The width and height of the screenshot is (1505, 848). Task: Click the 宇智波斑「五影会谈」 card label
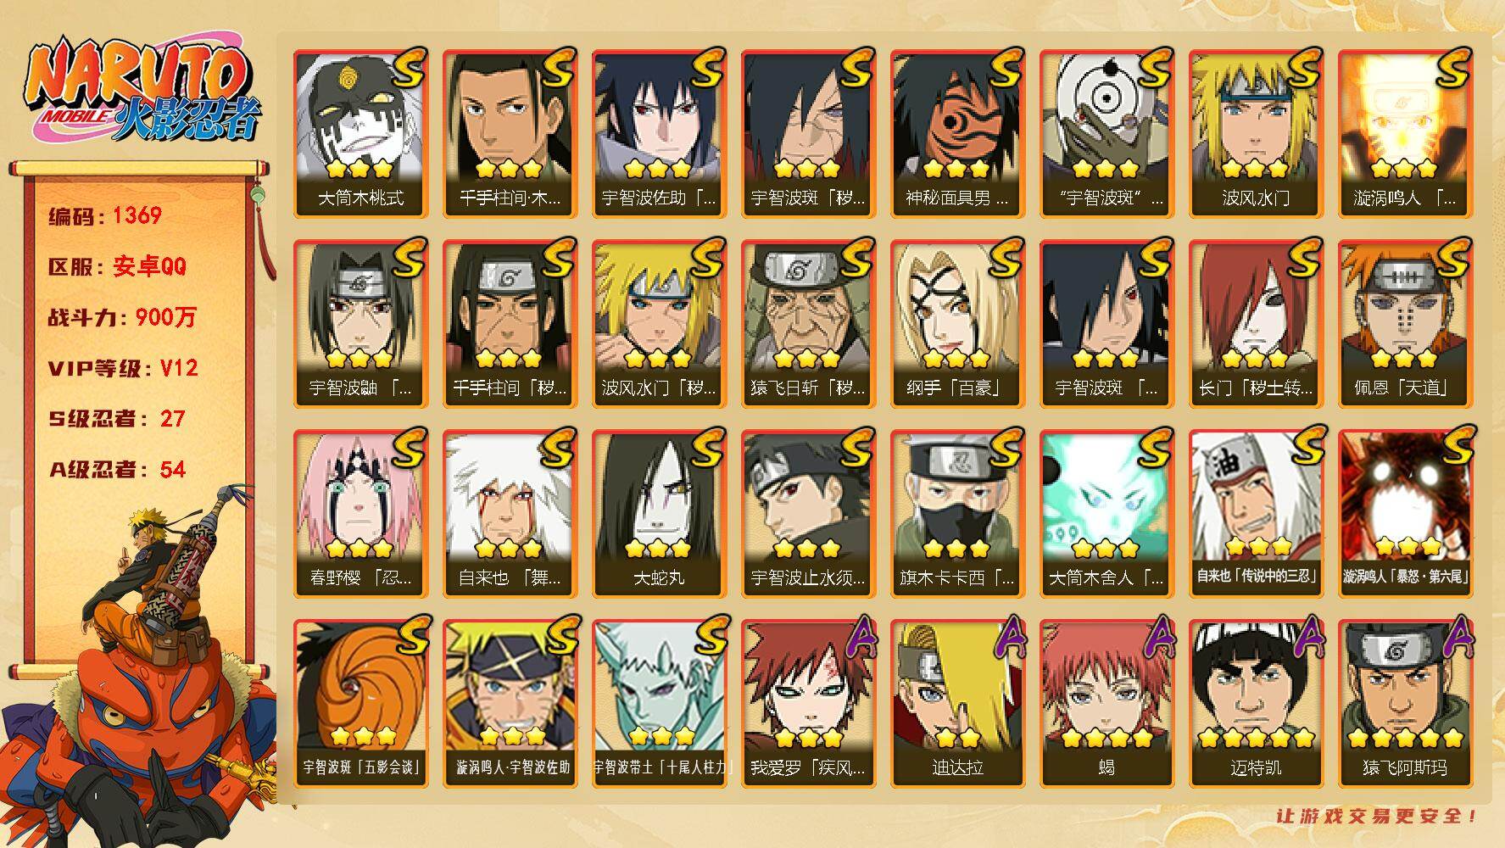(x=361, y=767)
